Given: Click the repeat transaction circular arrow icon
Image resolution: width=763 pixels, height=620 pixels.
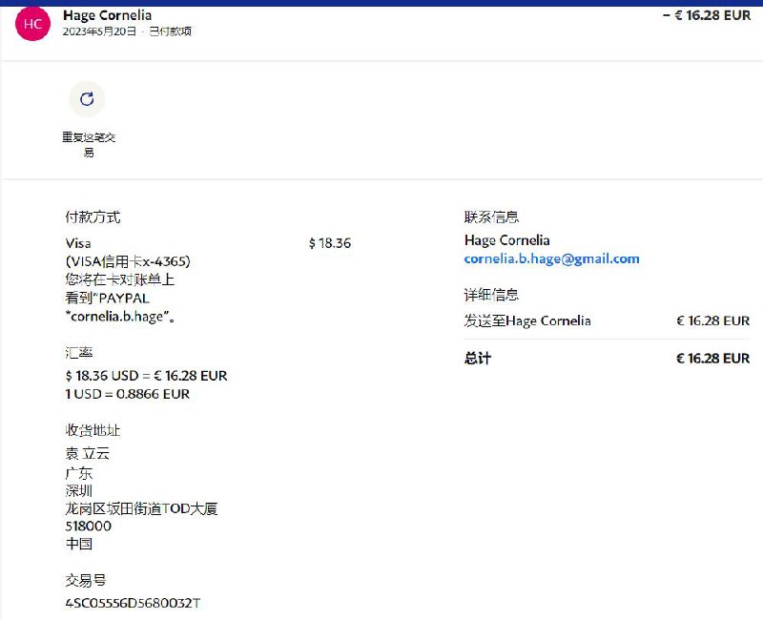Looking at the screenshot, I should [x=87, y=99].
